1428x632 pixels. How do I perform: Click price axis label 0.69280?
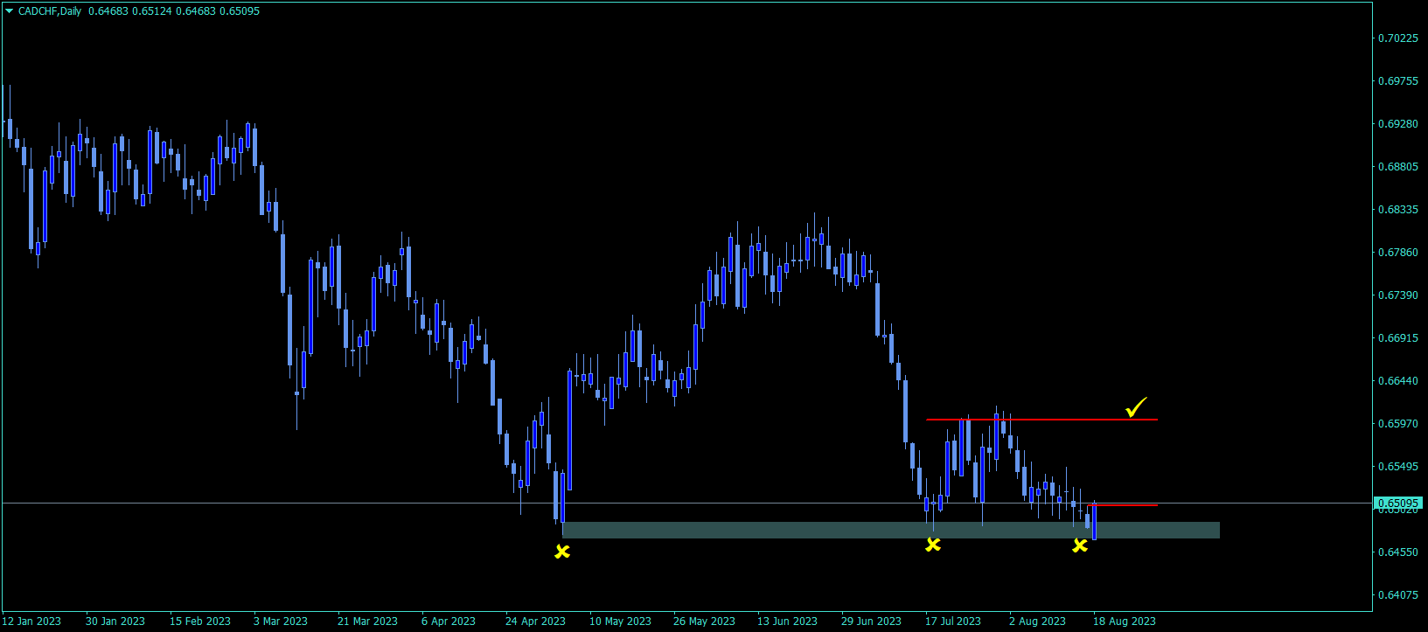point(1398,124)
